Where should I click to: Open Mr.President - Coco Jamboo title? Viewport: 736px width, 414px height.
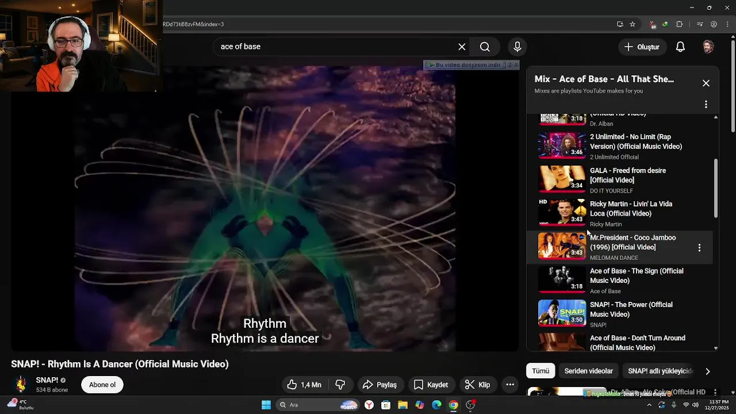(632, 242)
